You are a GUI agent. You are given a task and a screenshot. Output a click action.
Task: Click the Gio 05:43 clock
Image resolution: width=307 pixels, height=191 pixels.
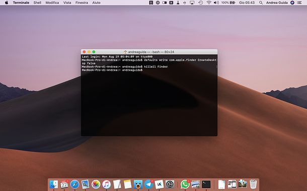(x=247, y=3)
